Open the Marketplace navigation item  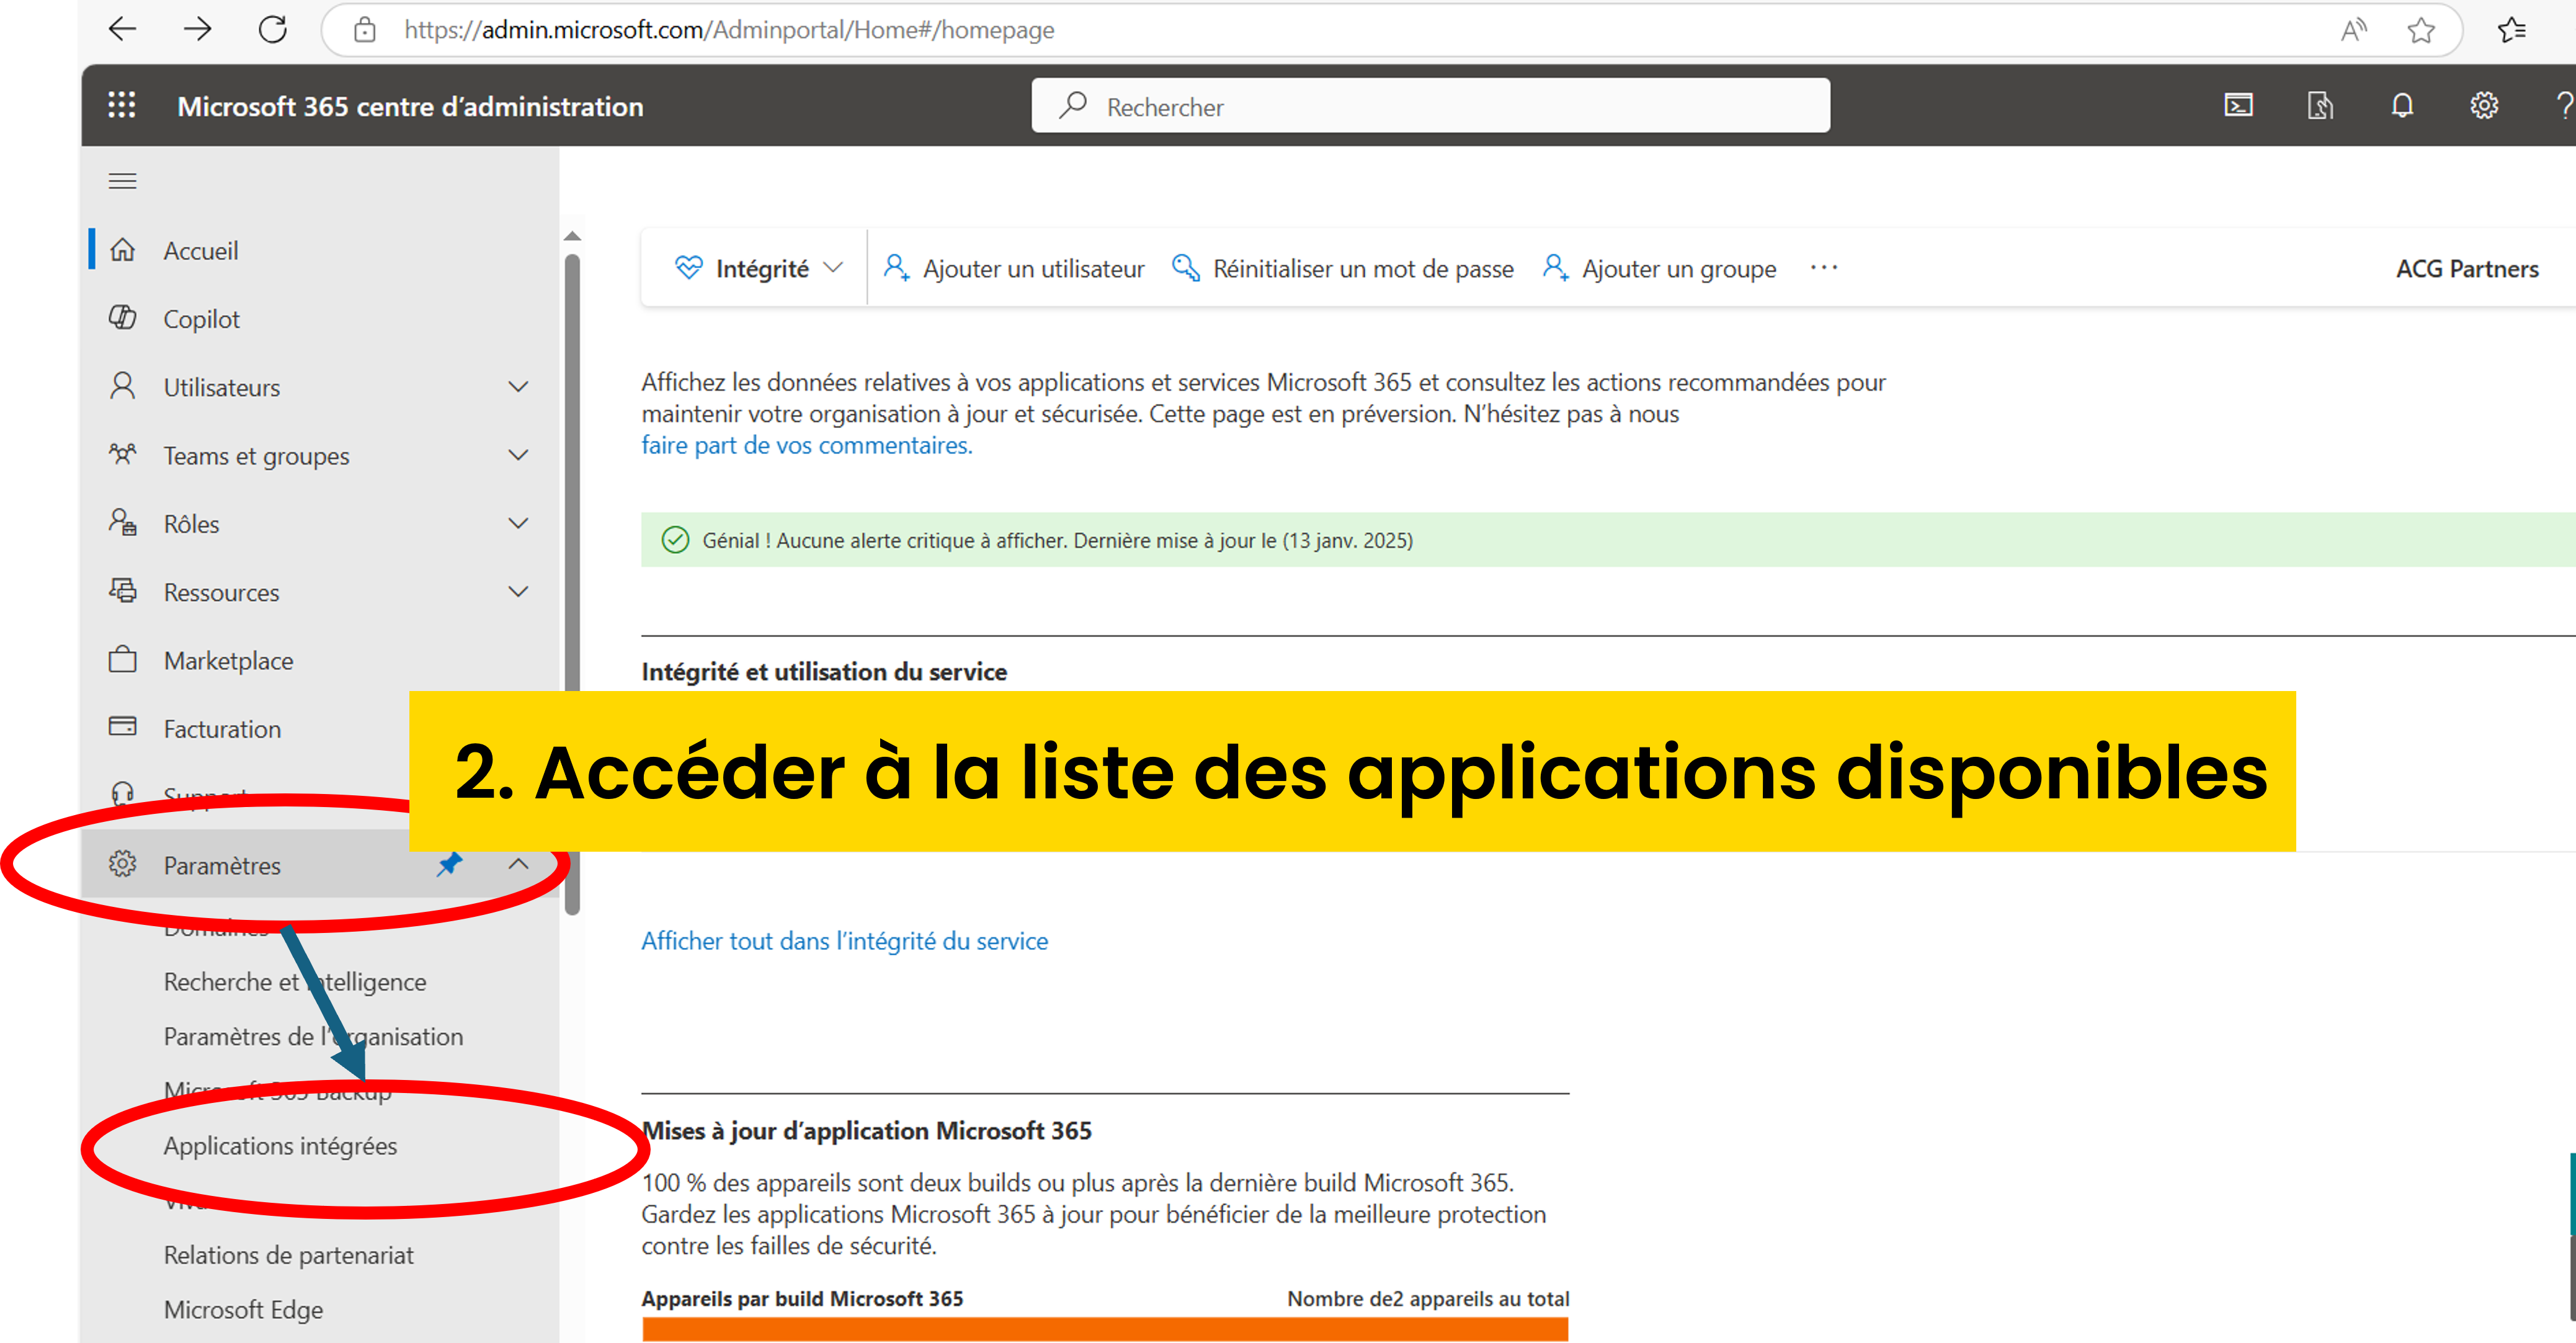pyautogui.click(x=228, y=661)
